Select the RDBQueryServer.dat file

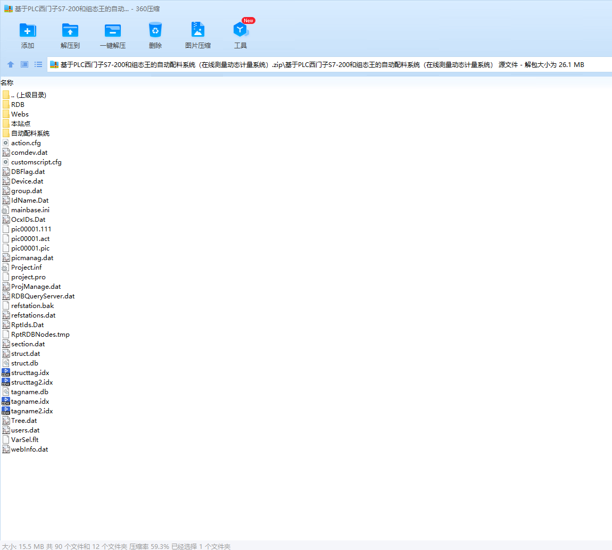point(38,296)
